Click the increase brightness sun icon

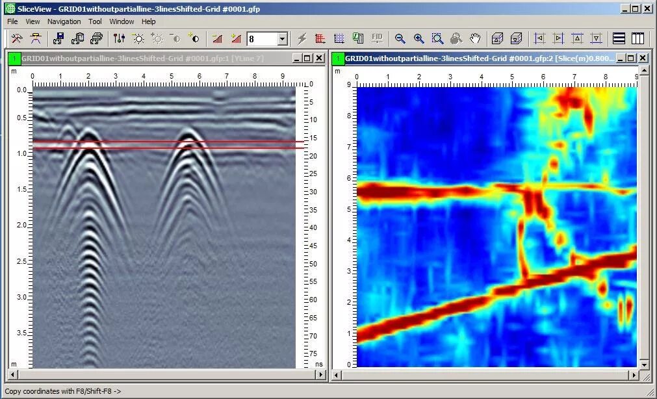[x=157, y=38]
